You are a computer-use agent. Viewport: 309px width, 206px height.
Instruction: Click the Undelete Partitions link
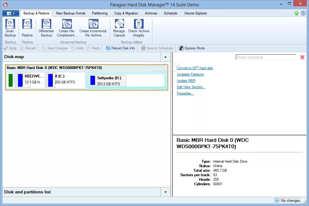coord(190,74)
